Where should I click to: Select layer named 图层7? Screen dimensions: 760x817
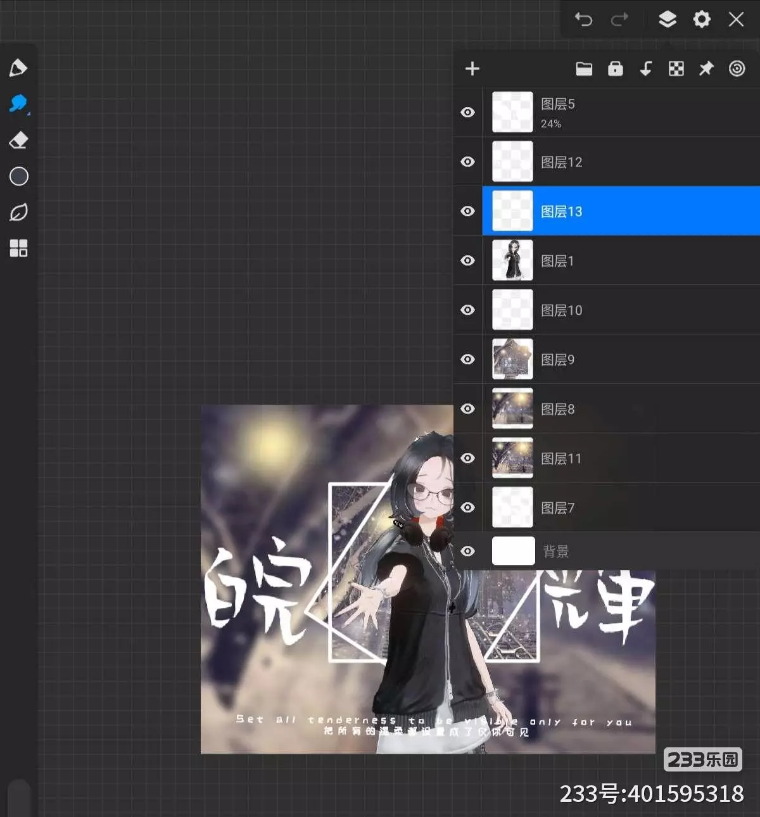621,507
